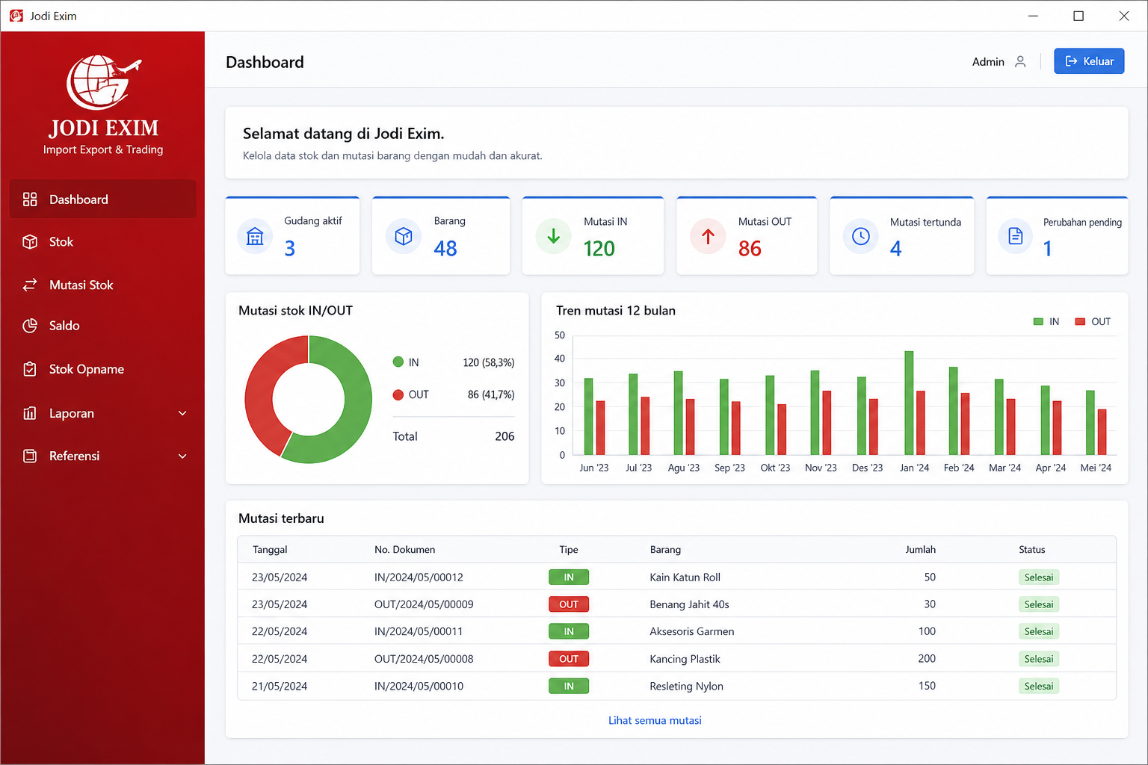Click the OUT badge for Benang Jahit 40s
Screen dimensions: 1148x765
coord(569,604)
